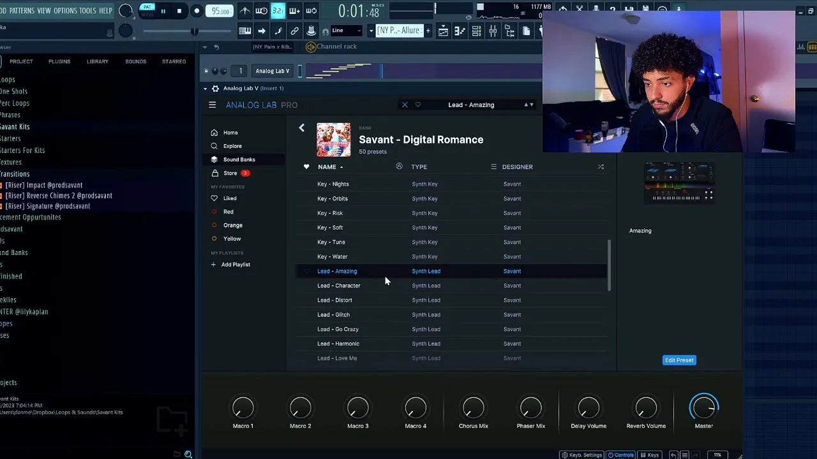
Task: Open the Channel rack icon in toolbar
Action: pyautogui.click(x=476, y=31)
